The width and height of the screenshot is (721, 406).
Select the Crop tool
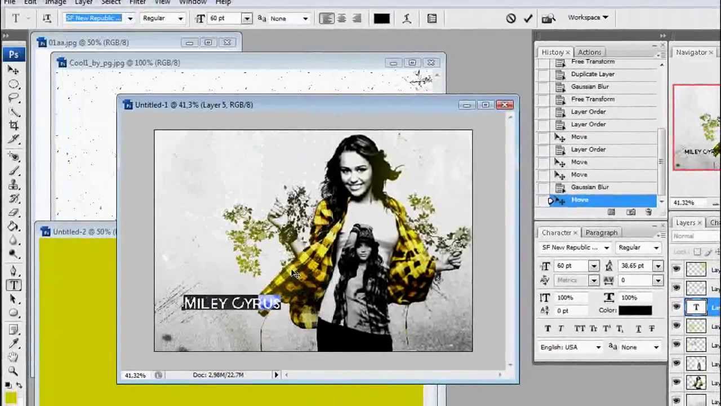(x=14, y=125)
